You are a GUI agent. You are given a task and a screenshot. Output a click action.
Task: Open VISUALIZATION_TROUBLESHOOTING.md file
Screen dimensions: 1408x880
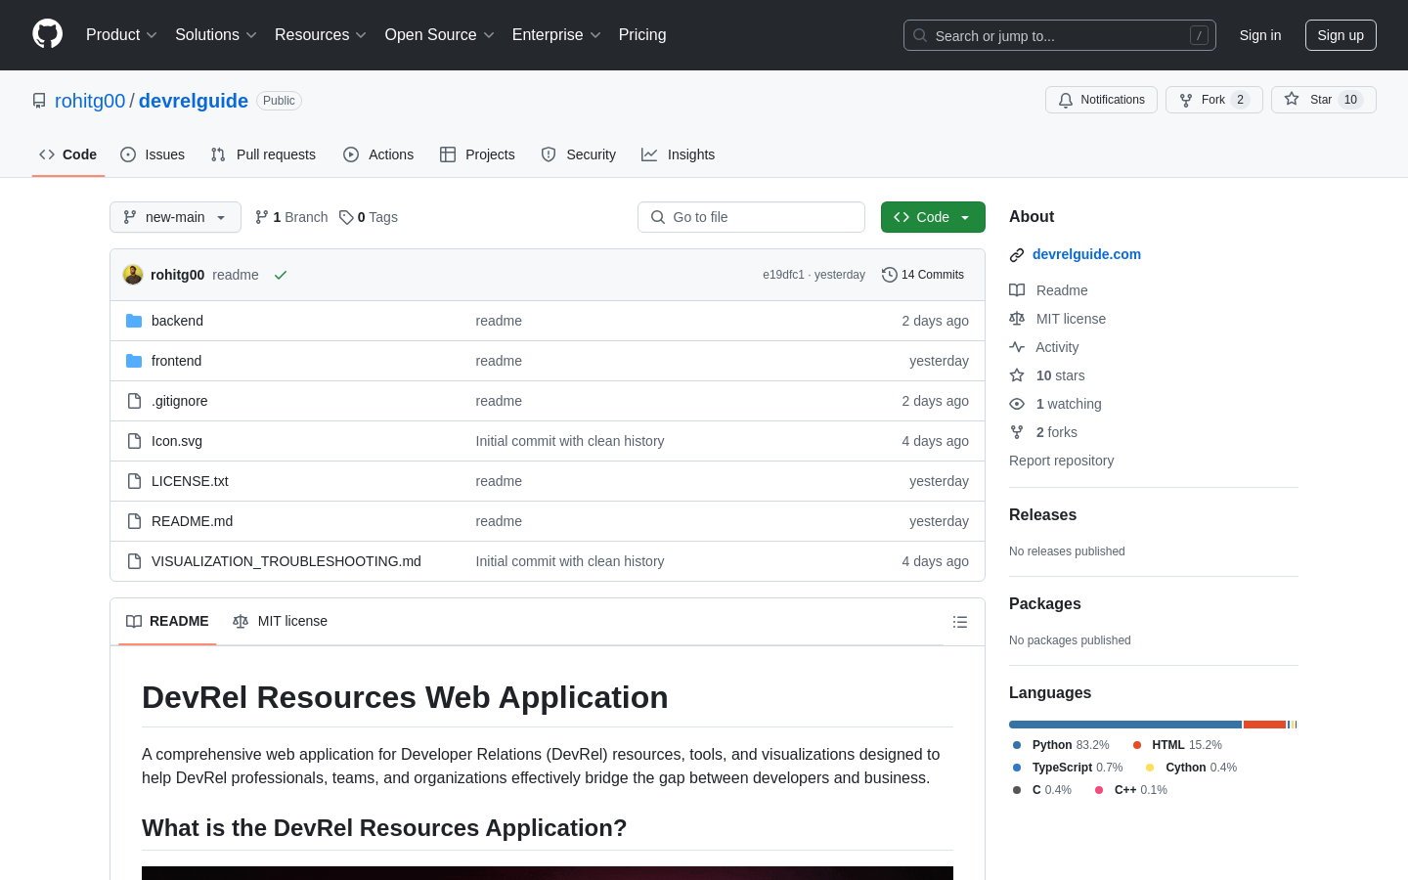coord(286,561)
